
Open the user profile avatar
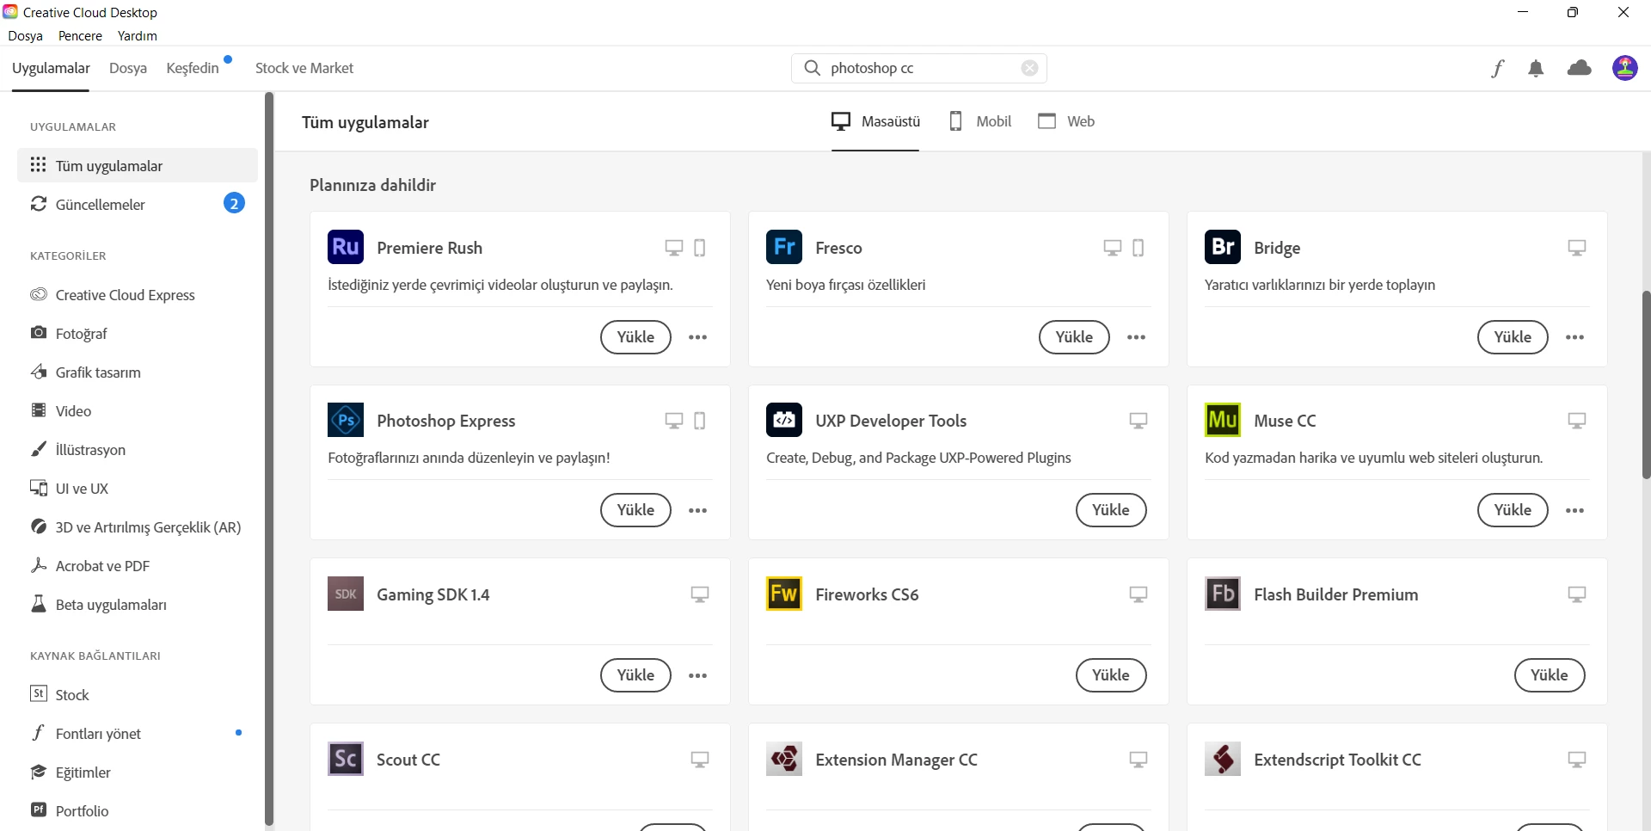[1624, 68]
